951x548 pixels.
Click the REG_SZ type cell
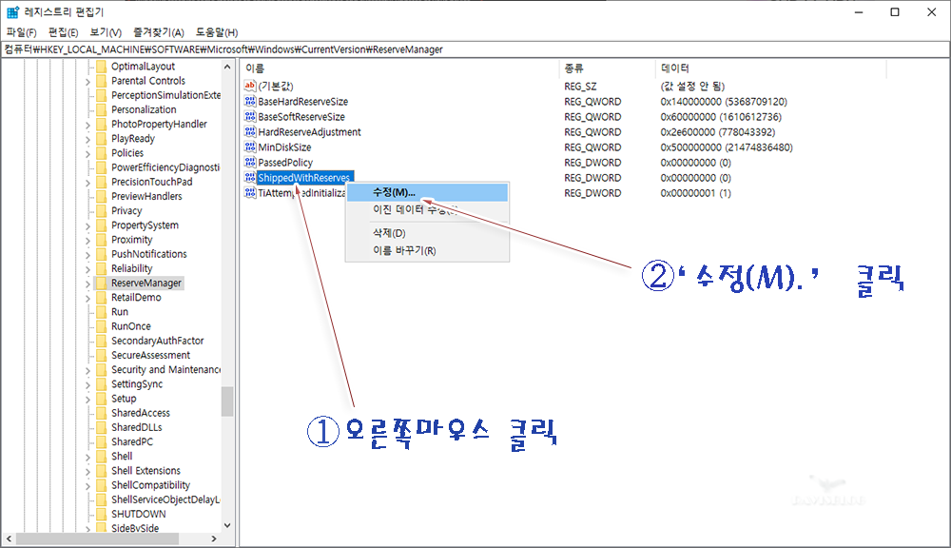[580, 87]
